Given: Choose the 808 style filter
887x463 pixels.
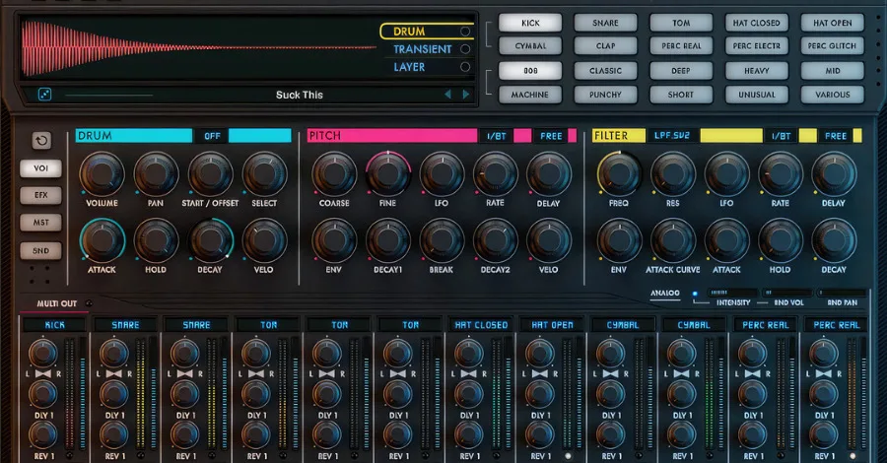Looking at the screenshot, I should 530,71.
